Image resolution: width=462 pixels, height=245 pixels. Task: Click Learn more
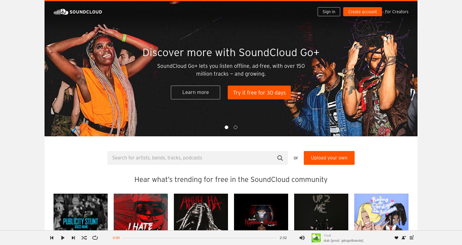coord(196,92)
